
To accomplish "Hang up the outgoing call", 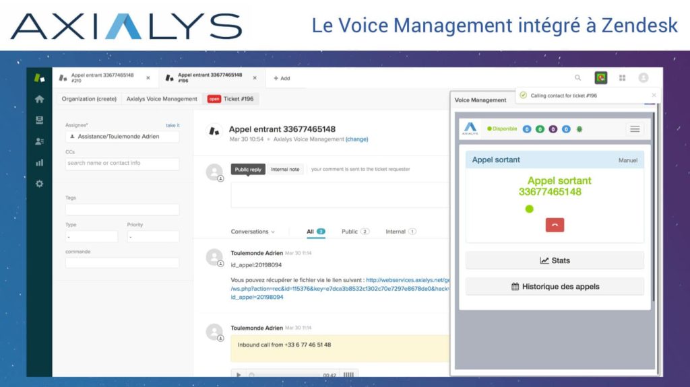I will pos(555,225).
